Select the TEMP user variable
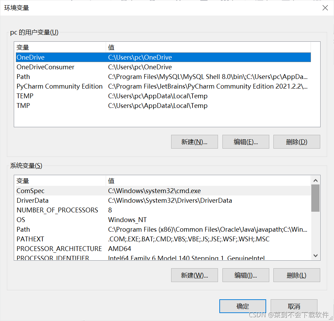 [163, 96]
